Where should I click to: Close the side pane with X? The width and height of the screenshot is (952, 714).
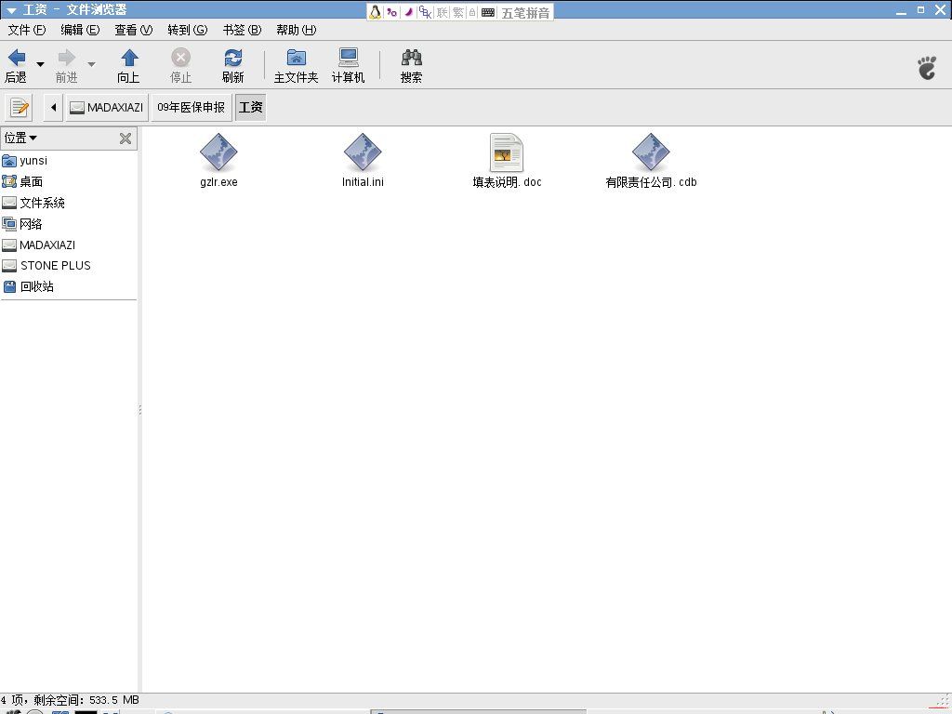pyautogui.click(x=126, y=139)
